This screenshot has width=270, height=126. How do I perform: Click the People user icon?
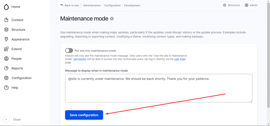pyautogui.click(x=6, y=59)
